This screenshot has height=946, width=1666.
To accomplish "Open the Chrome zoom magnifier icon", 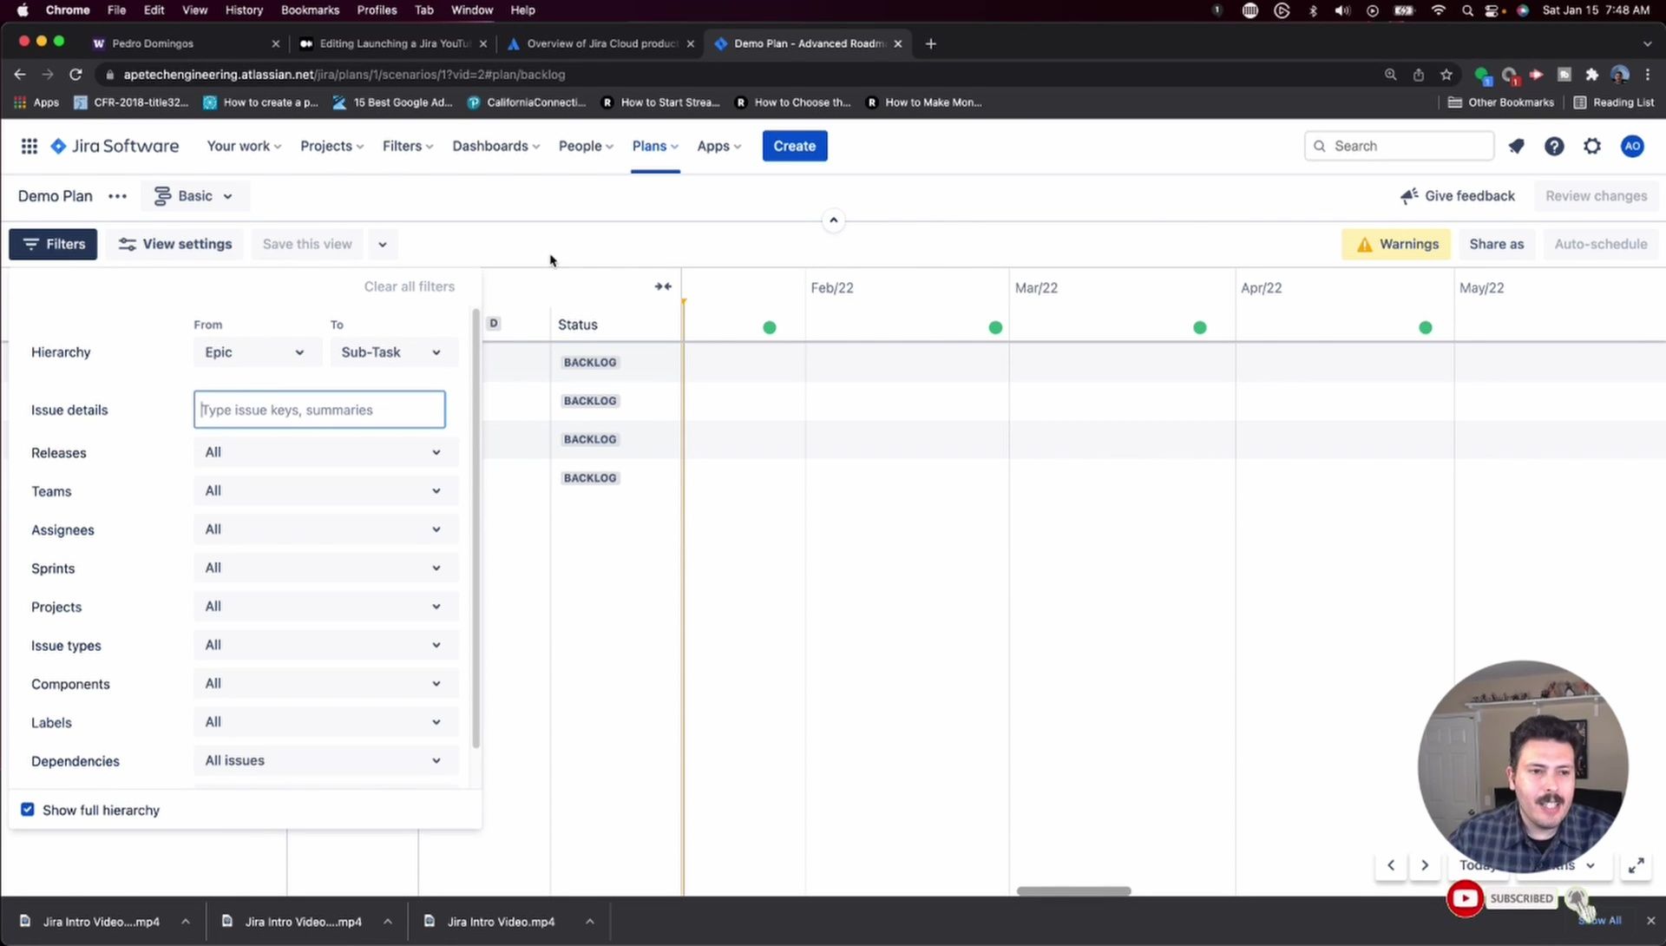I will (x=1391, y=75).
